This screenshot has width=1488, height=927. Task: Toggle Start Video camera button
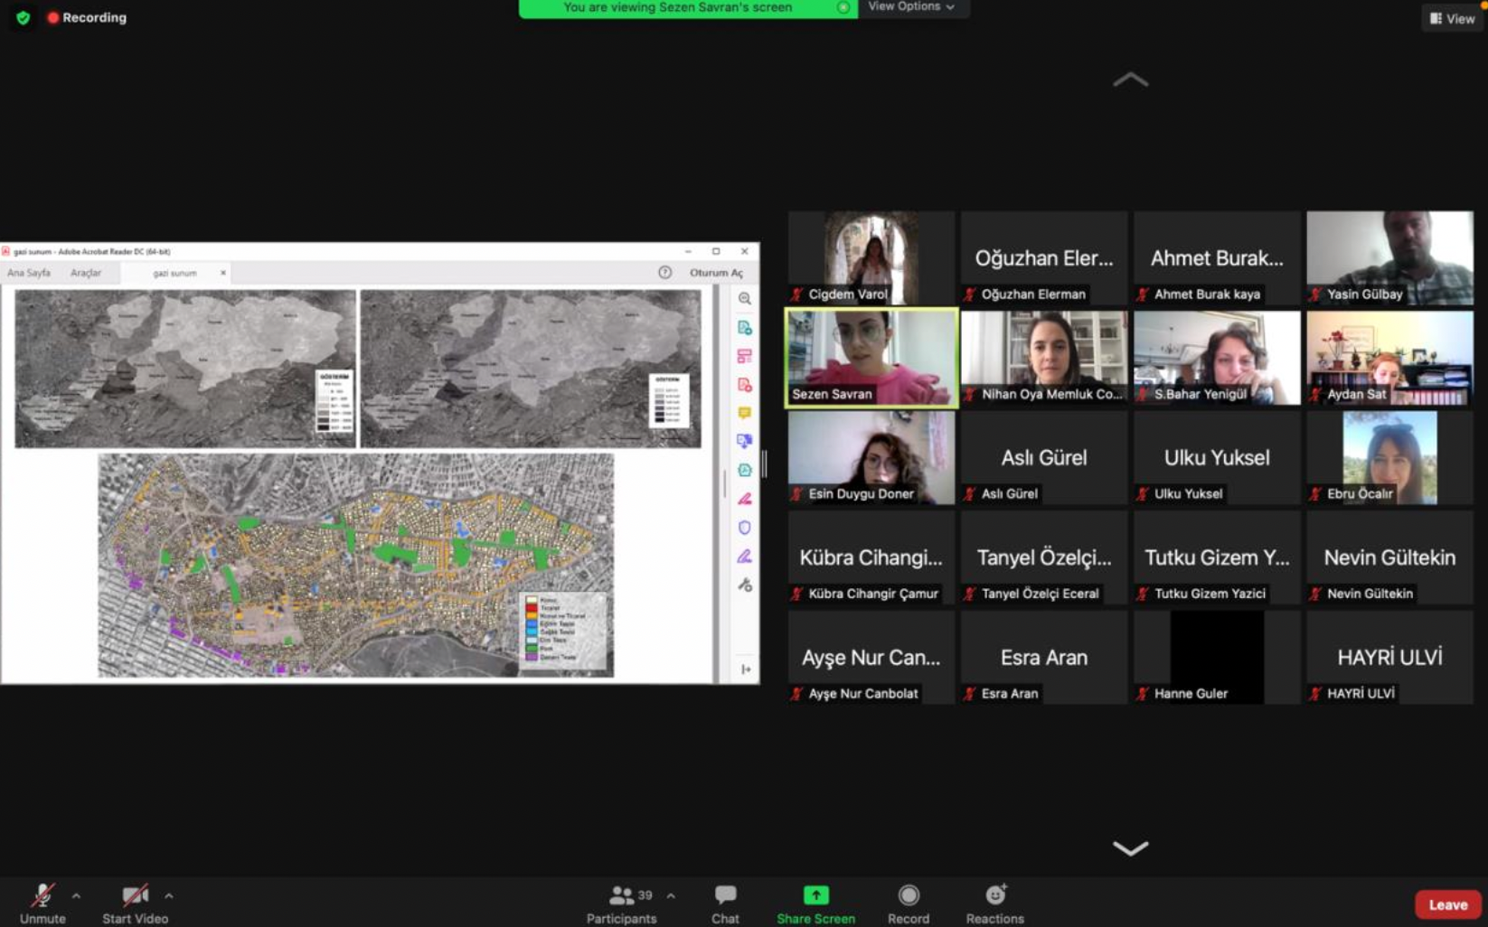pyautogui.click(x=135, y=904)
